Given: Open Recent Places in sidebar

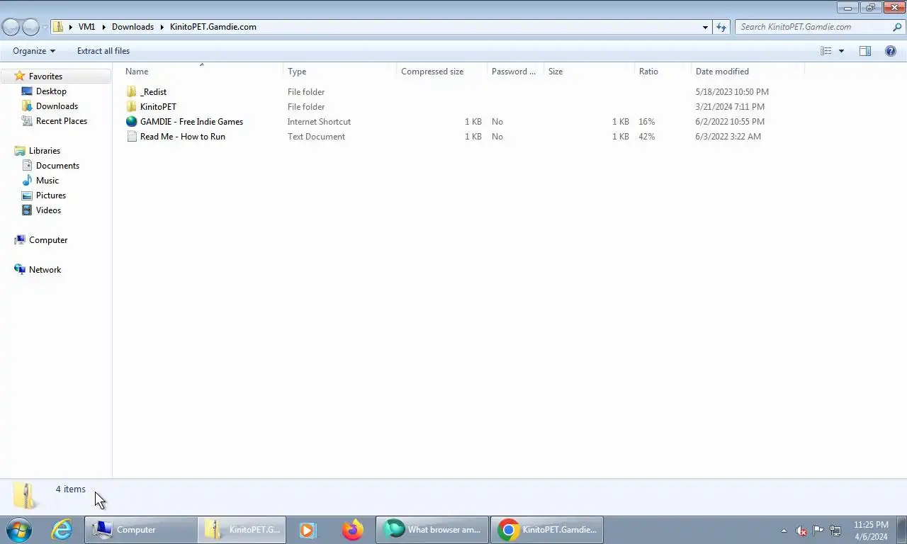Looking at the screenshot, I should (x=62, y=121).
